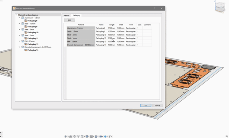
Task: Open the Zoom tool dropdown arrow
Action: 84,137
